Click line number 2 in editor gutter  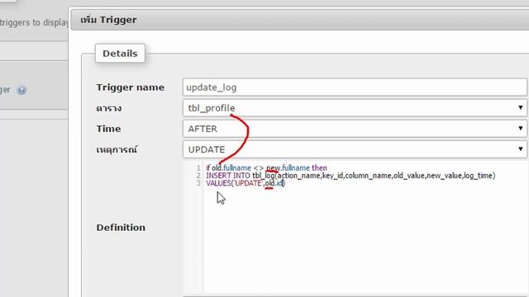pos(198,176)
